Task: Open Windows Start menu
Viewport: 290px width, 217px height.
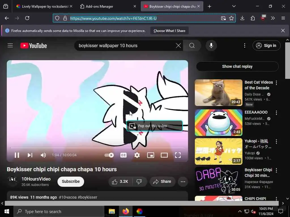Action: point(7,211)
